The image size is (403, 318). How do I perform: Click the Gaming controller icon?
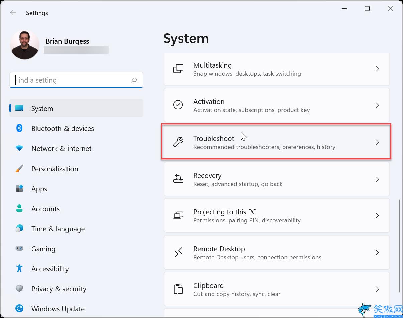tap(19, 249)
